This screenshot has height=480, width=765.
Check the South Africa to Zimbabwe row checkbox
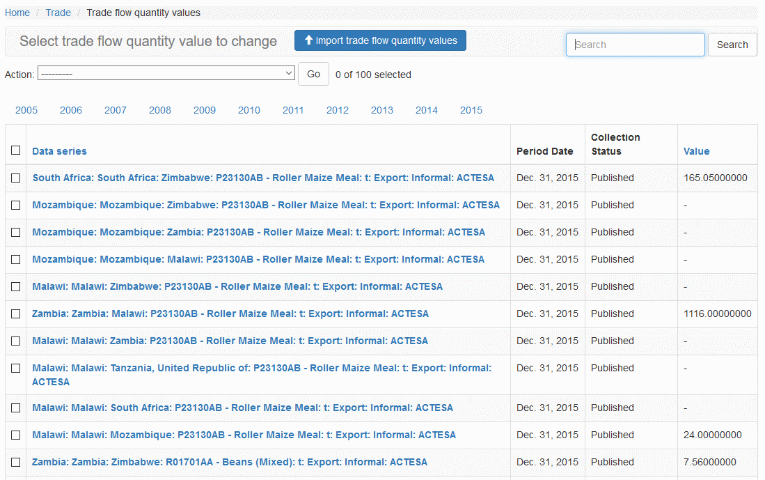point(15,178)
